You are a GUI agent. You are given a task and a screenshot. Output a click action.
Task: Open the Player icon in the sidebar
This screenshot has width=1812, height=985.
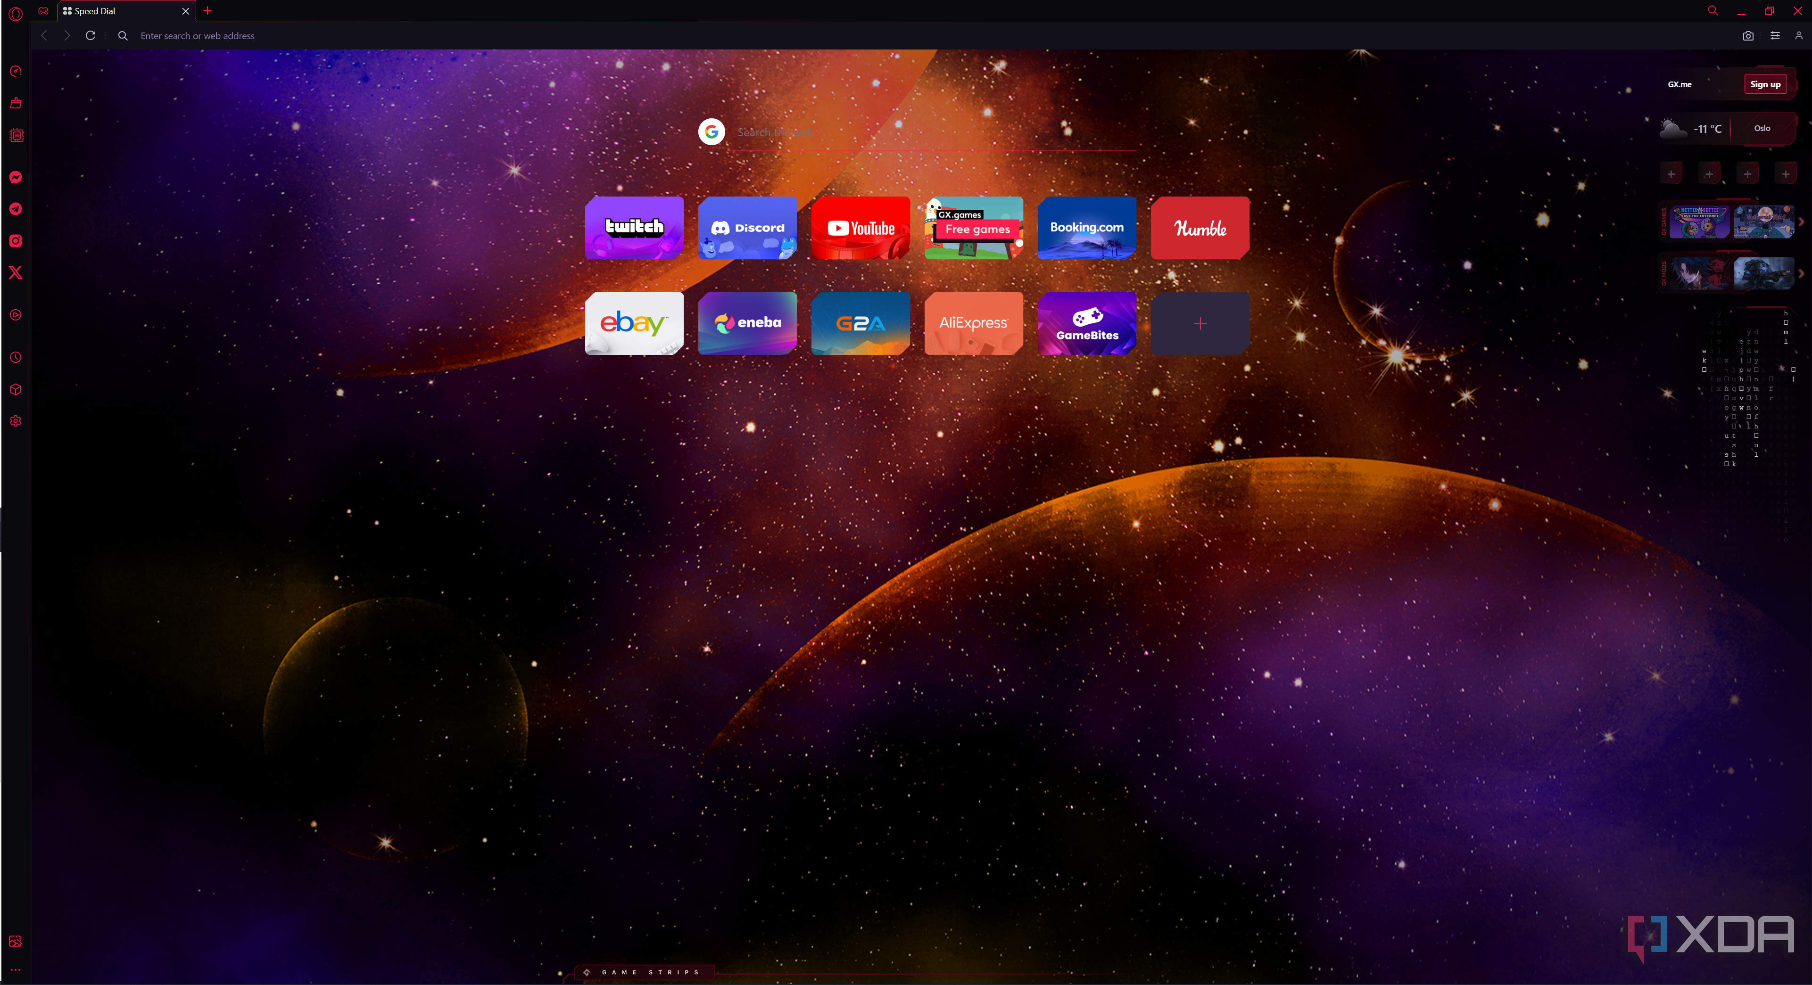pos(16,315)
